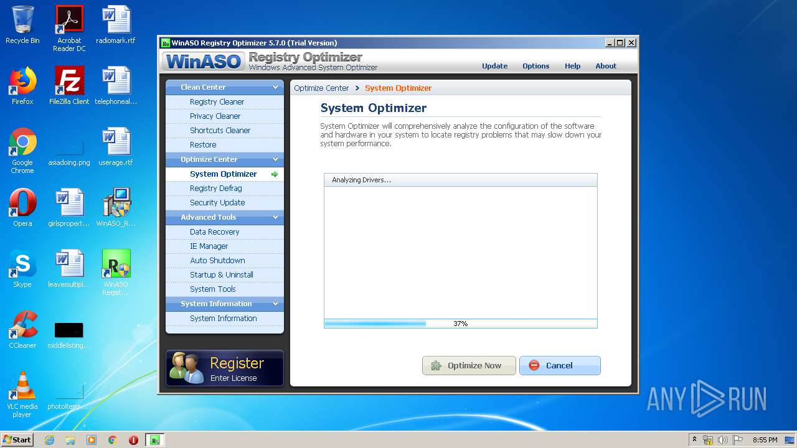Image resolution: width=797 pixels, height=448 pixels.
Task: Open the Update menu
Action: click(x=494, y=66)
